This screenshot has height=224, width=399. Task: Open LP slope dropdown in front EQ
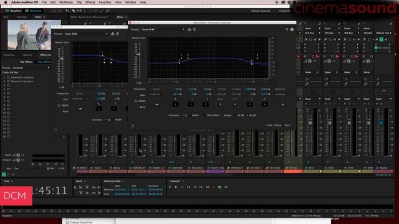282,94
